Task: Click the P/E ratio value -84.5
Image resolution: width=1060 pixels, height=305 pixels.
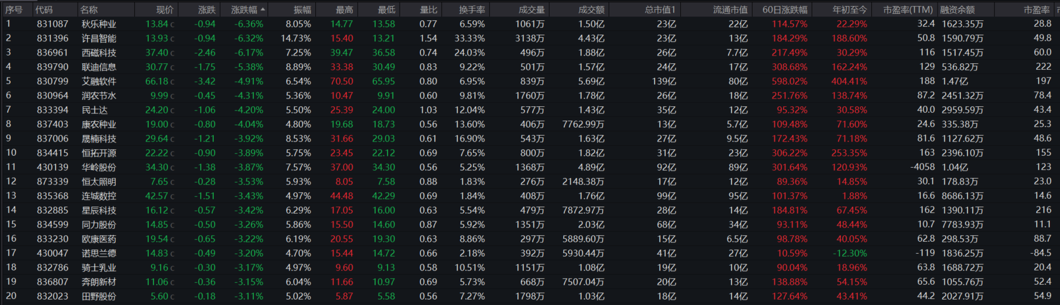Action: (1040, 253)
